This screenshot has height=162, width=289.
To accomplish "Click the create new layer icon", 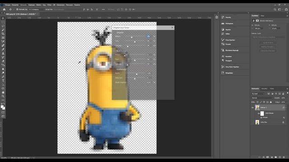I will click(x=280, y=157).
